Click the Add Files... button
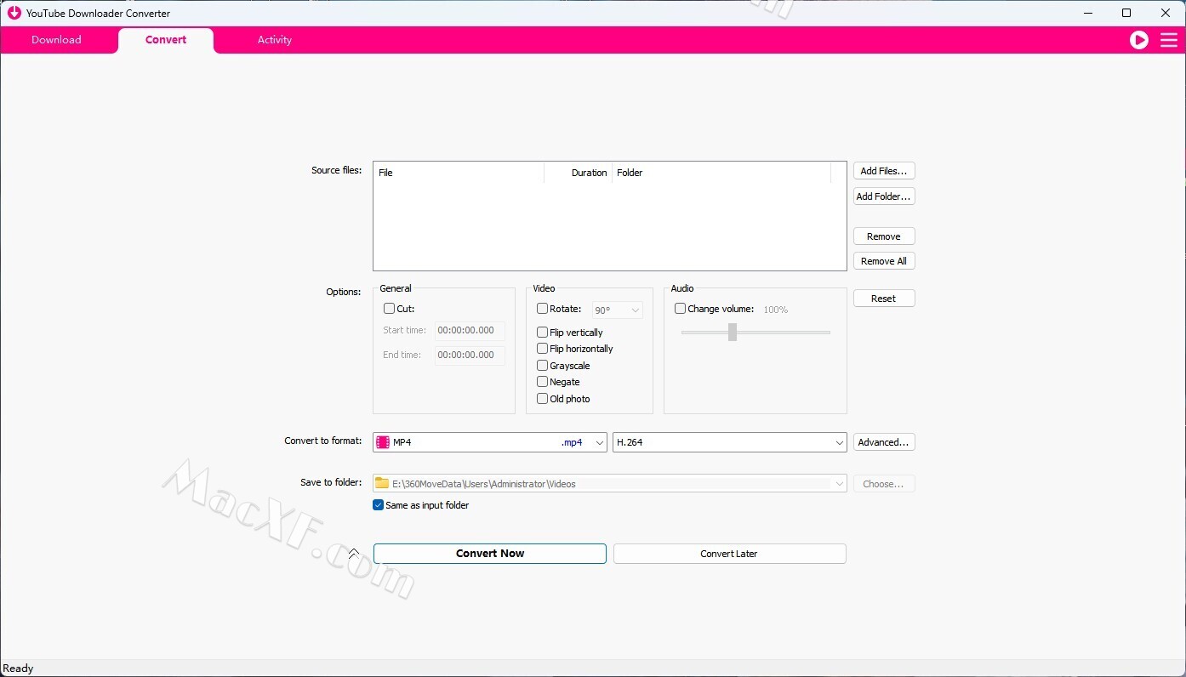Image resolution: width=1186 pixels, height=677 pixels. [x=884, y=171]
